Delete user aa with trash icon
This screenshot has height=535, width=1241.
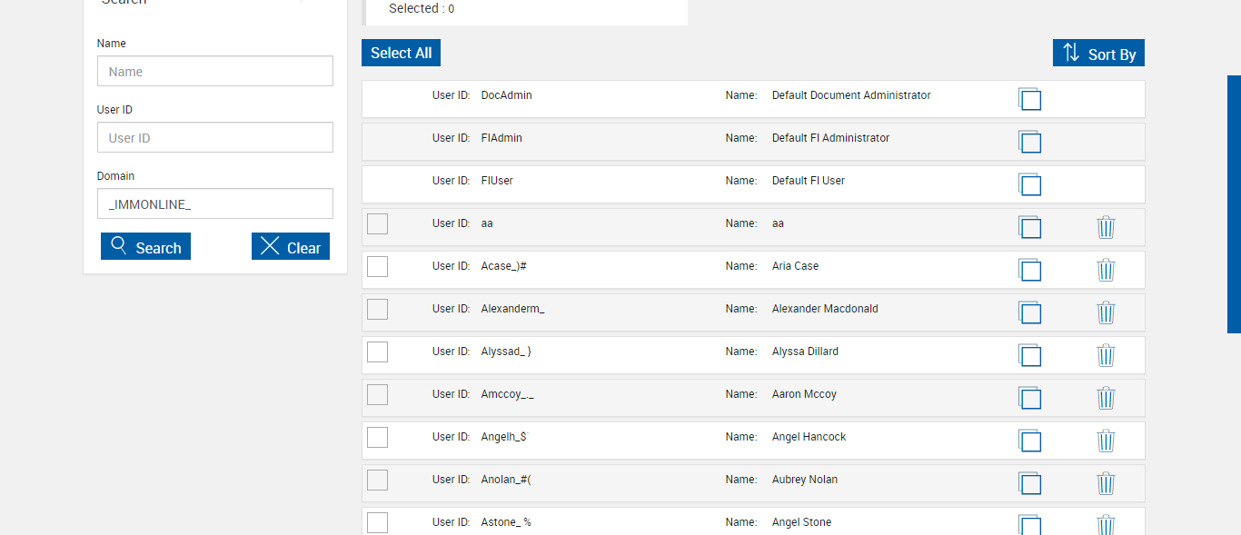1106,227
